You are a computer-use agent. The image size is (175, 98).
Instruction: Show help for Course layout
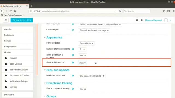coord(73,30)
